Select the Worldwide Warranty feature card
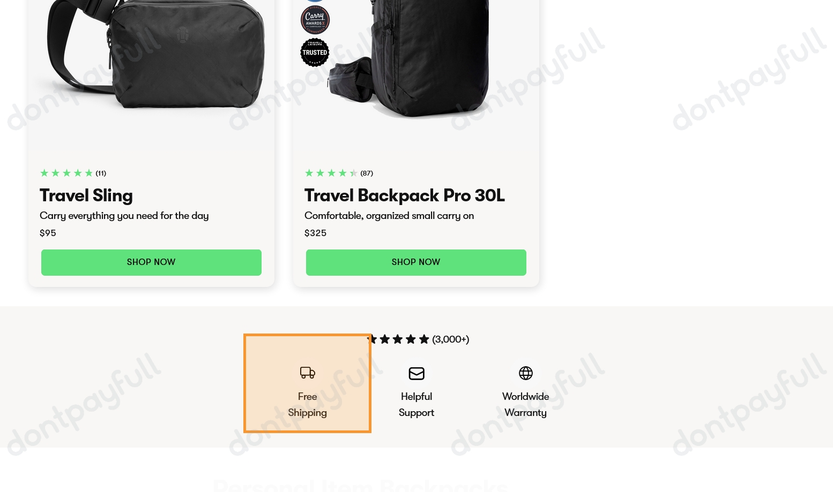The height and width of the screenshot is (492, 833). point(525,391)
